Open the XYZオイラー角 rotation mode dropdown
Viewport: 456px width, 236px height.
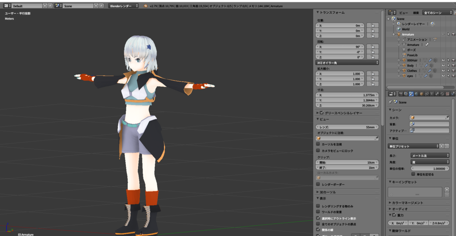347,62
